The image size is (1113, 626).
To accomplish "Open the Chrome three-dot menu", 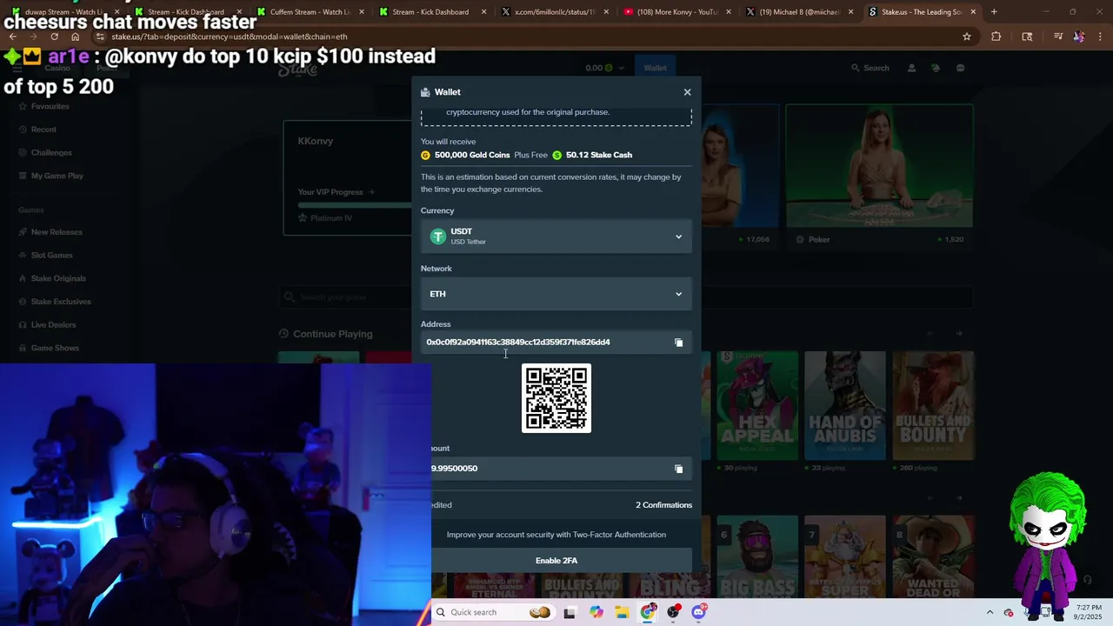I will click(1101, 37).
